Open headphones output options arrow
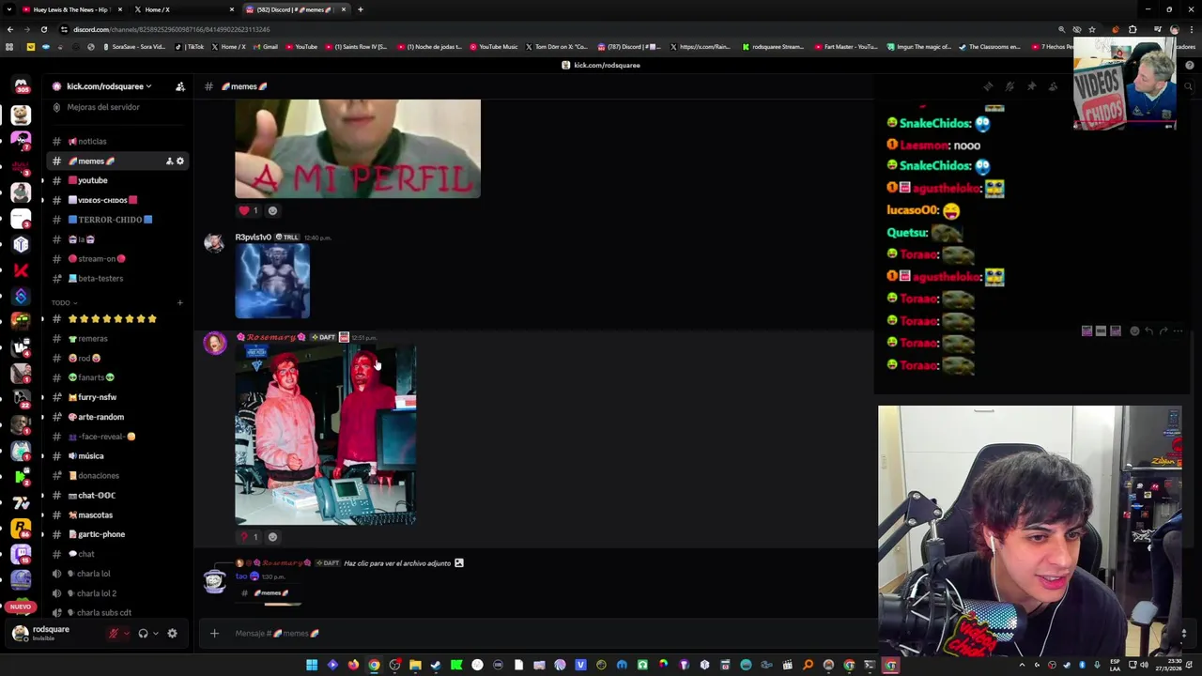1202x676 pixels. coord(155,634)
